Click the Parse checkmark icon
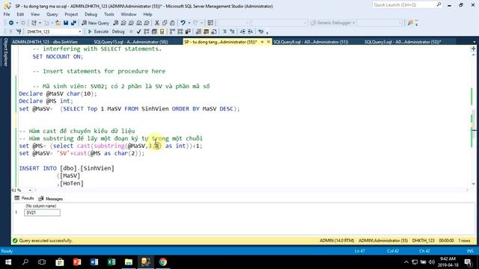The height and width of the screenshot is (269, 479). coord(138,31)
